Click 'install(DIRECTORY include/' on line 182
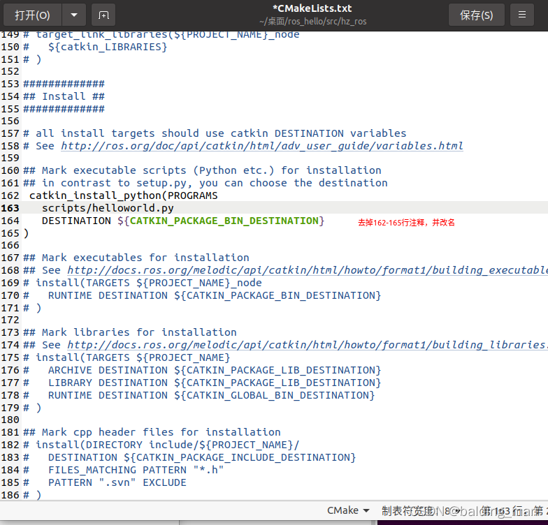 pos(117,445)
